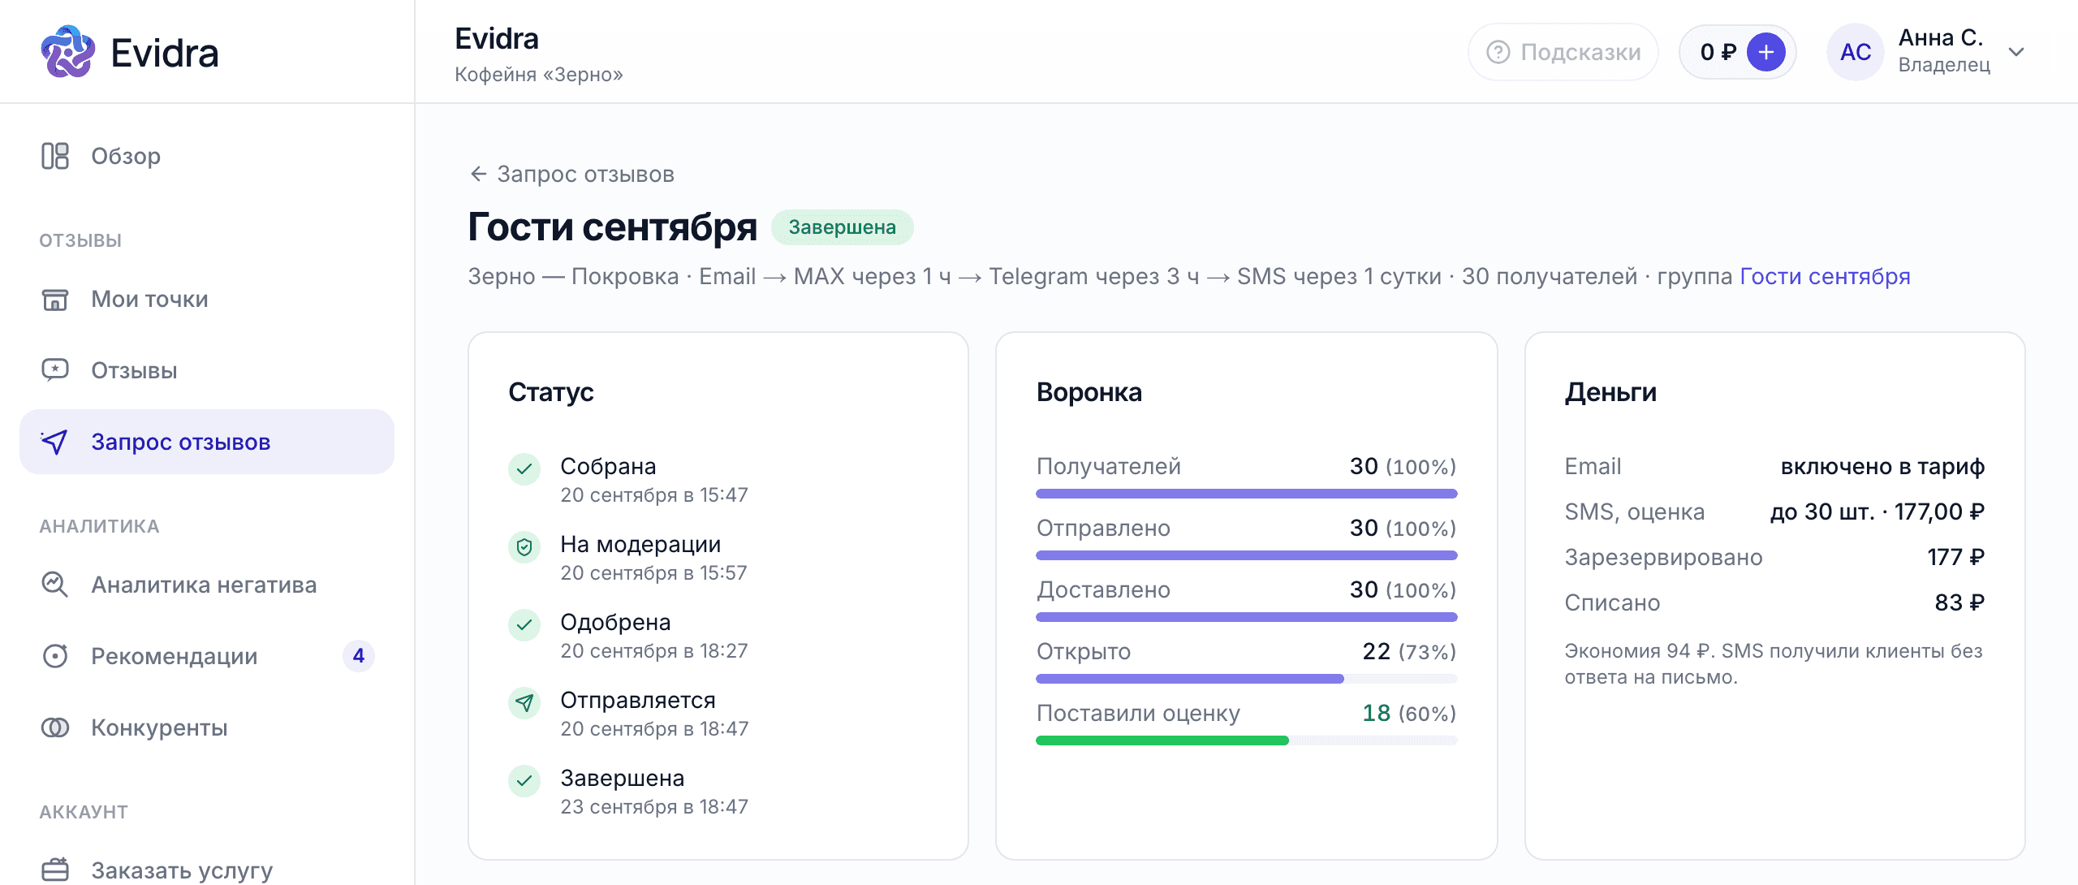
Task: Click the АНАЛИТИКА sidebar section label
Action: point(99,526)
